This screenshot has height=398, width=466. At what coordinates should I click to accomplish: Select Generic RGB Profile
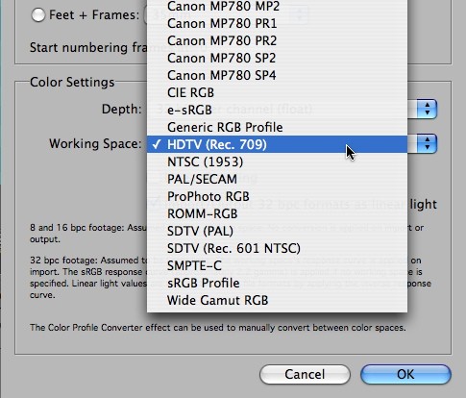point(277,127)
